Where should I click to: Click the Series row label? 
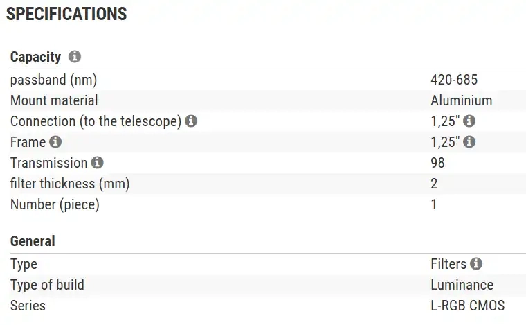28,306
